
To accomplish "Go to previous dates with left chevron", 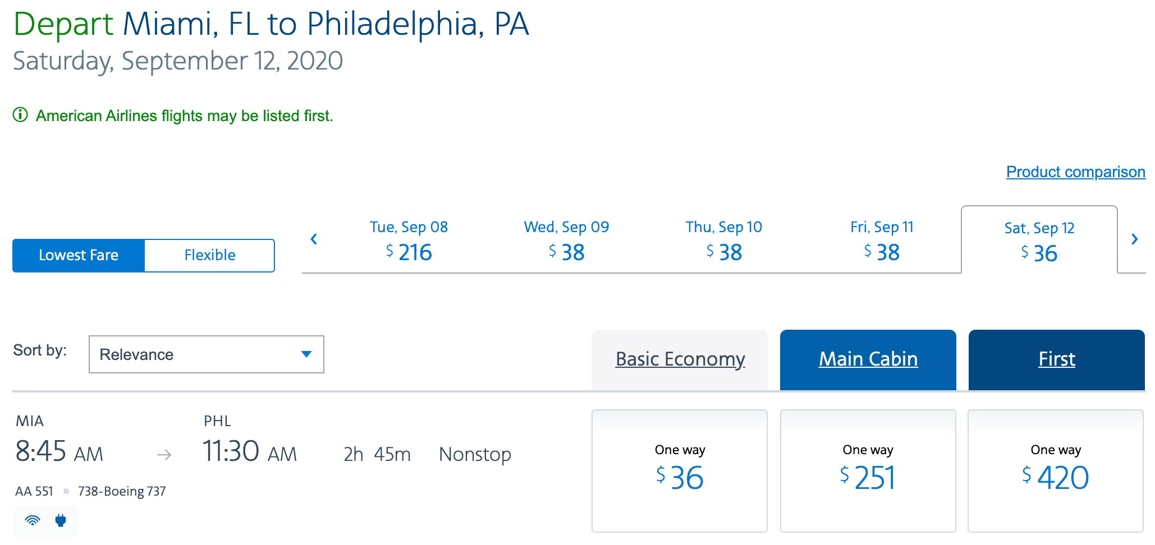I will coord(314,239).
